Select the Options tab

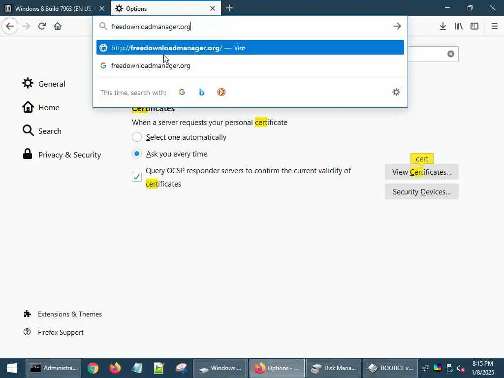[166, 8]
